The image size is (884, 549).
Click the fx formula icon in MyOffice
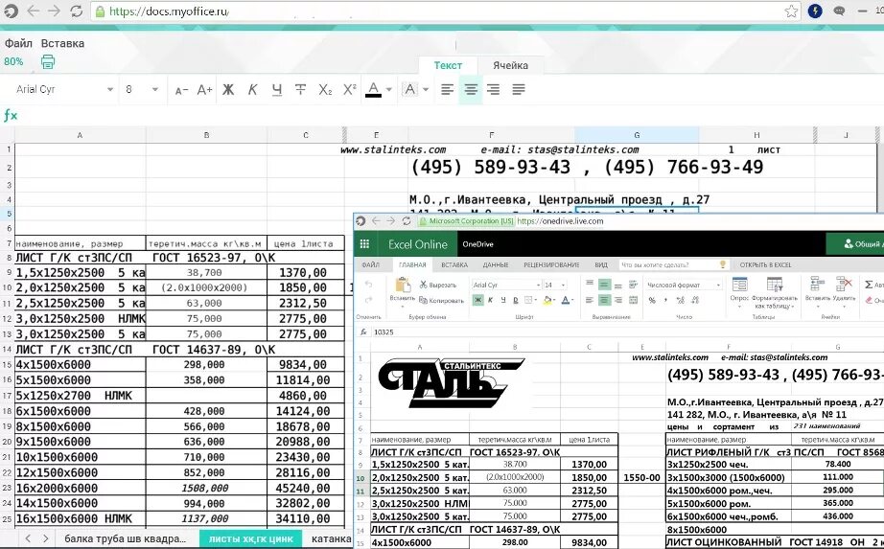tap(11, 116)
